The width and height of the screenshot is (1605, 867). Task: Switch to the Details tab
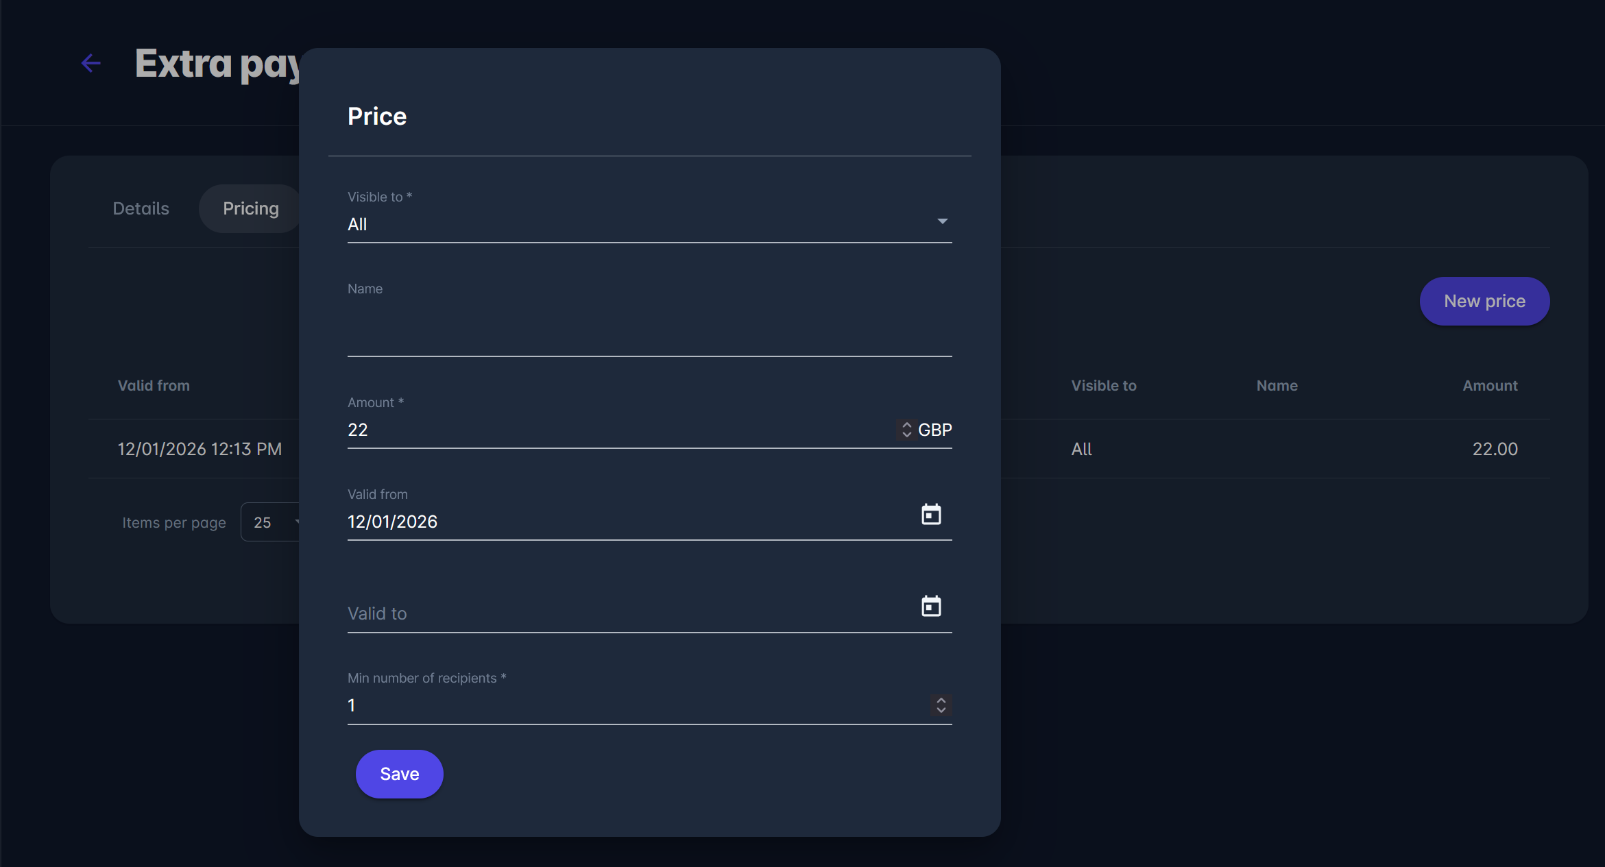[x=141, y=208]
